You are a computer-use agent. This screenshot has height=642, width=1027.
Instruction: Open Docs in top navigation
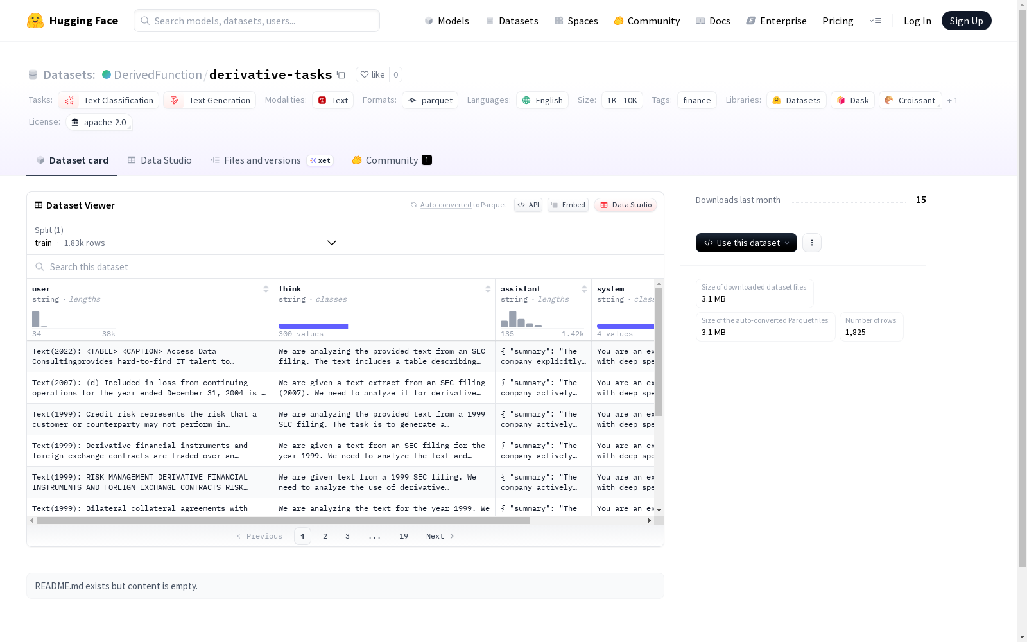[x=713, y=21]
